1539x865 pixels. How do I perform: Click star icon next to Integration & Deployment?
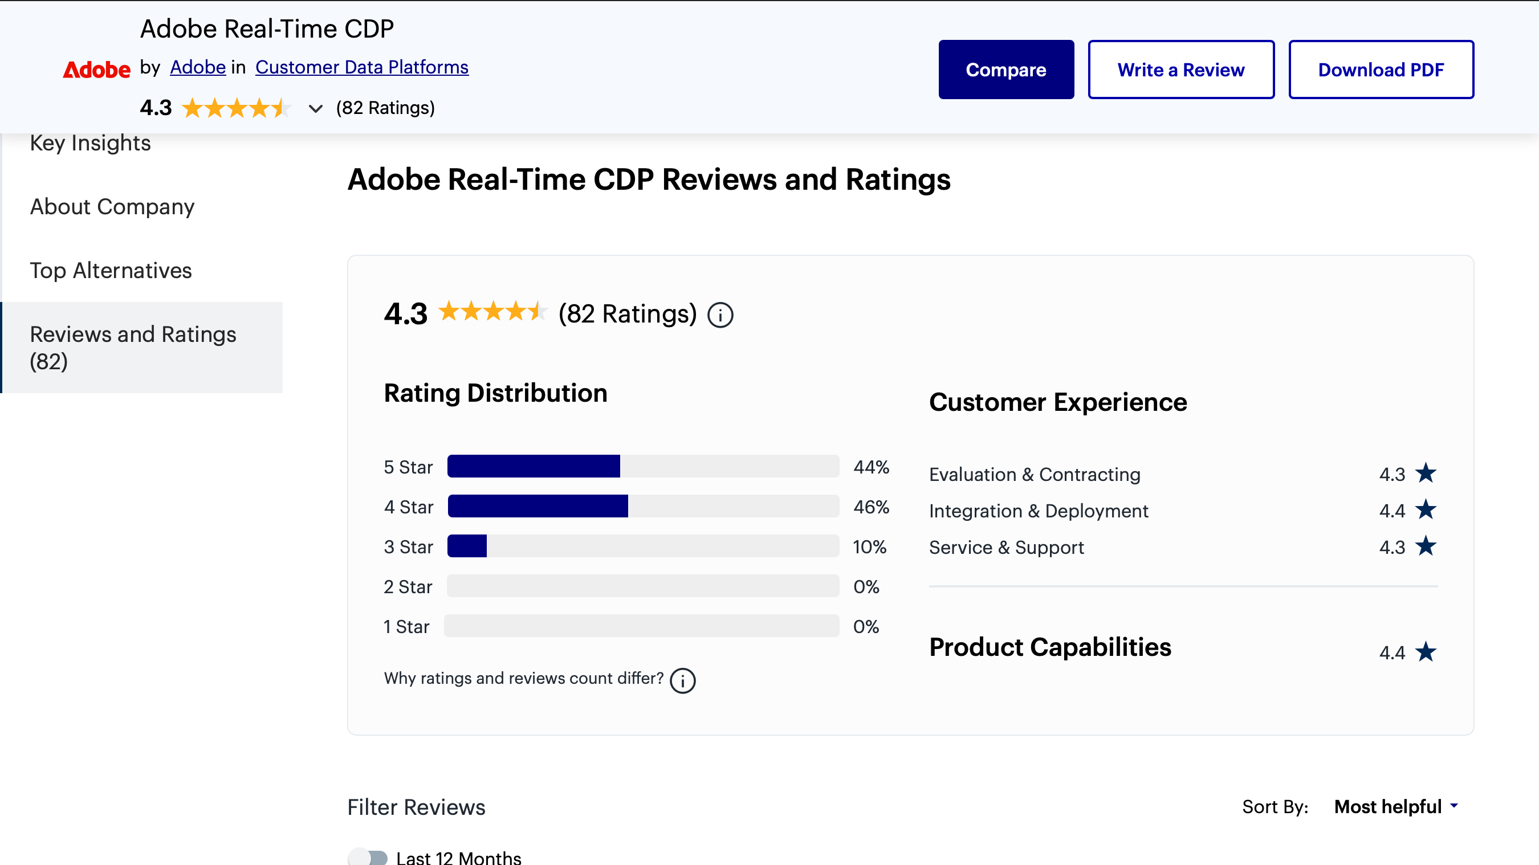pyautogui.click(x=1426, y=509)
